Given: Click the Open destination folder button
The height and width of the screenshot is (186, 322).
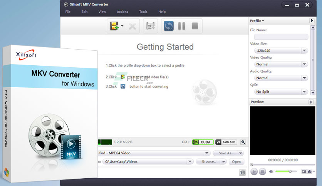Looking at the screenshot, I should pyautogui.click(x=236, y=162).
